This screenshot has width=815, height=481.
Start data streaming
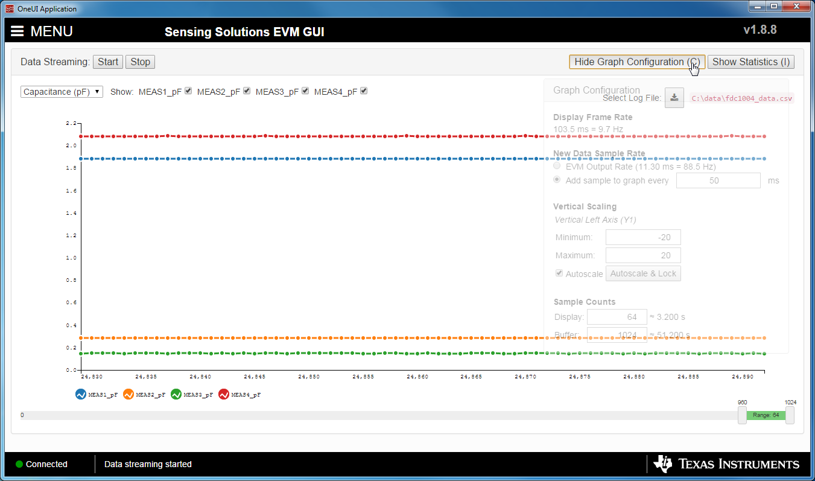tap(107, 62)
